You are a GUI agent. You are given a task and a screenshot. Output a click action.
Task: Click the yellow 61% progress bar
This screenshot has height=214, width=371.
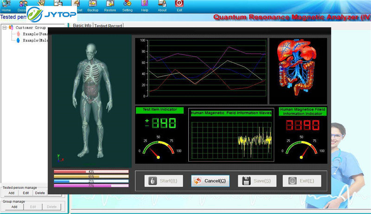click(91, 176)
